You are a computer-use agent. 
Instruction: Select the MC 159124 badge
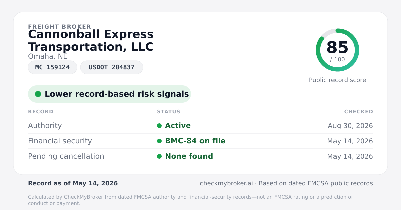pyautogui.click(x=52, y=67)
